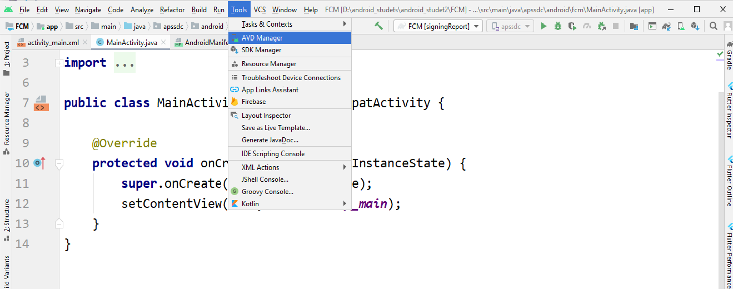This screenshot has height=289, width=733.
Task: Run app with coverage shield icon
Action: coord(572,26)
